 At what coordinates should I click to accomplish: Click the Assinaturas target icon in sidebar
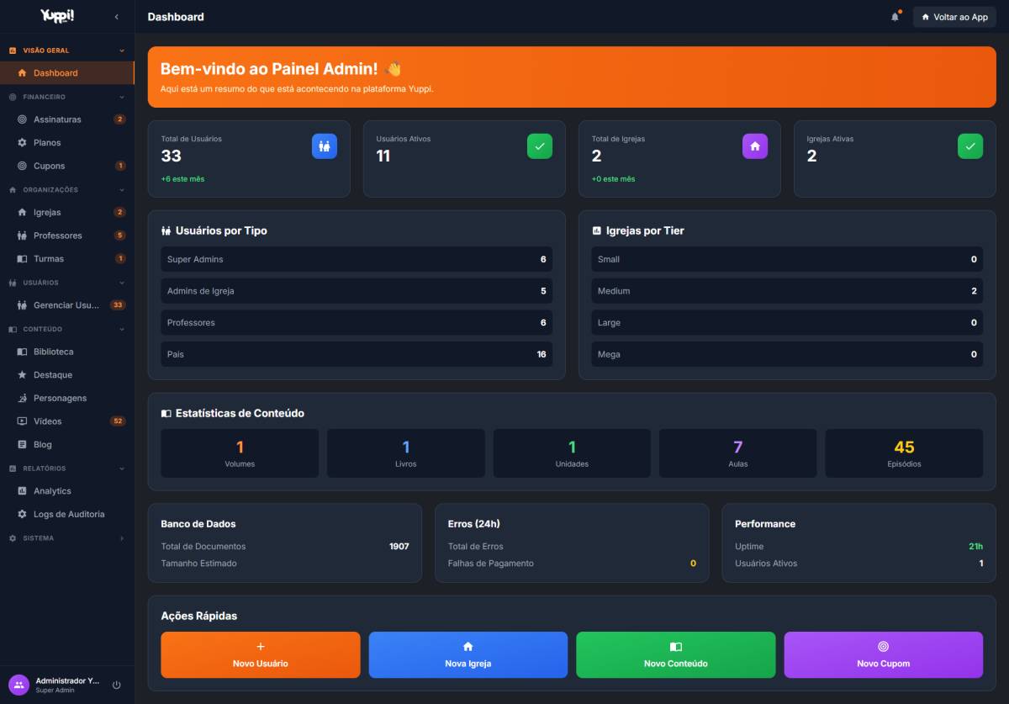(x=23, y=119)
